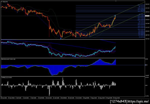Click the 31 Jul 13:00 time axis label
The height and width of the screenshot is (104, 150).
[x=78, y=98]
